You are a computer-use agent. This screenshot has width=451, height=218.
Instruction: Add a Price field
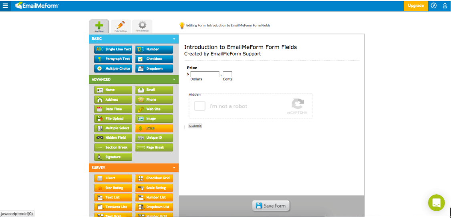pyautogui.click(x=154, y=128)
